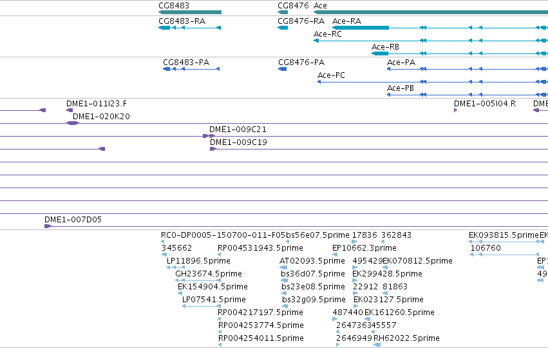Image resolution: width=548 pixels, height=348 pixels.
Task: Select the DME1-005I04.R small arrow marker
Action: coord(456,110)
